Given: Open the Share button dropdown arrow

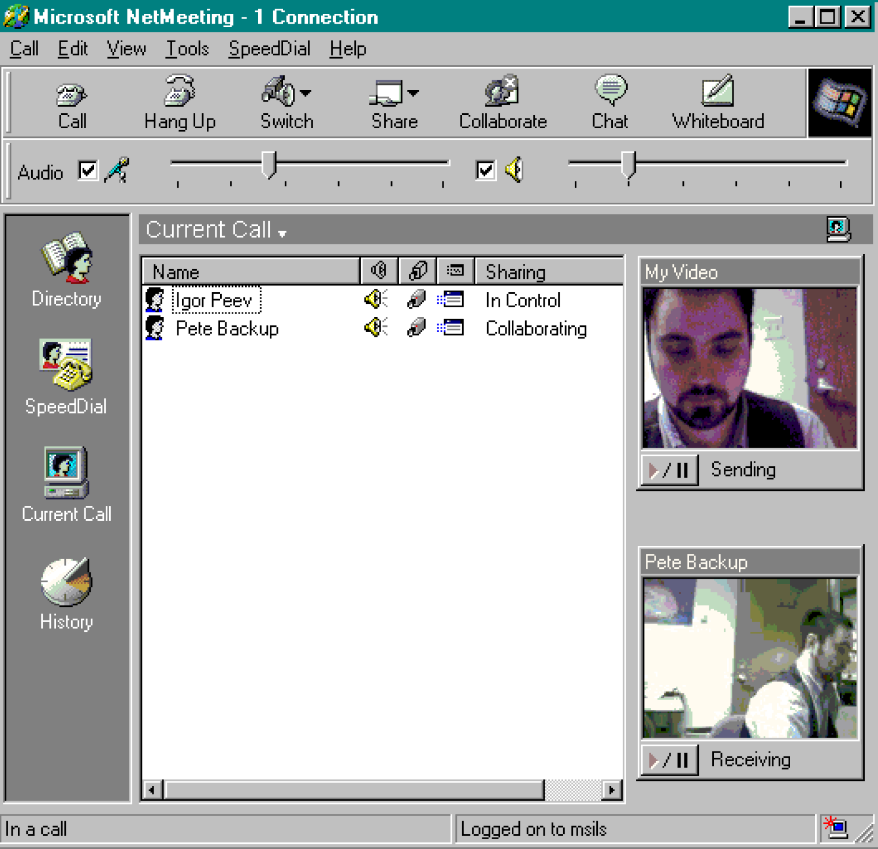Looking at the screenshot, I should pos(413,92).
